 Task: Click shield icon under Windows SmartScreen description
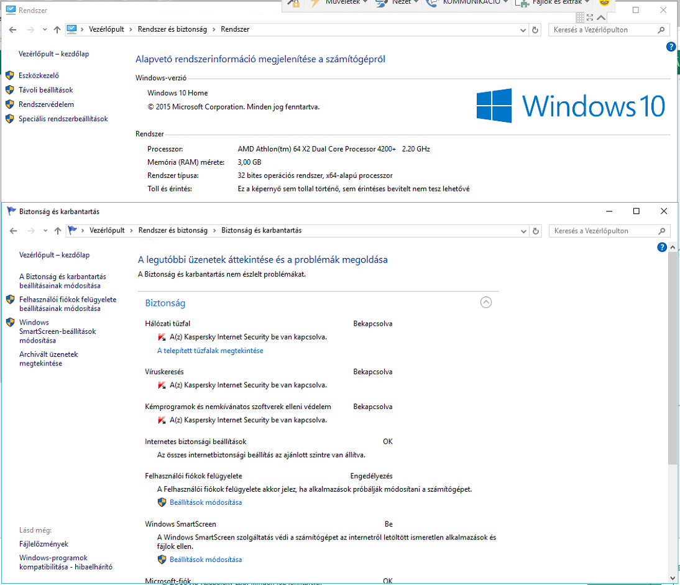click(x=162, y=560)
